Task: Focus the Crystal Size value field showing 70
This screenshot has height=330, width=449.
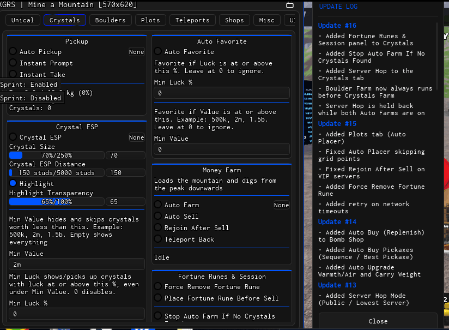Action: [x=125, y=155]
